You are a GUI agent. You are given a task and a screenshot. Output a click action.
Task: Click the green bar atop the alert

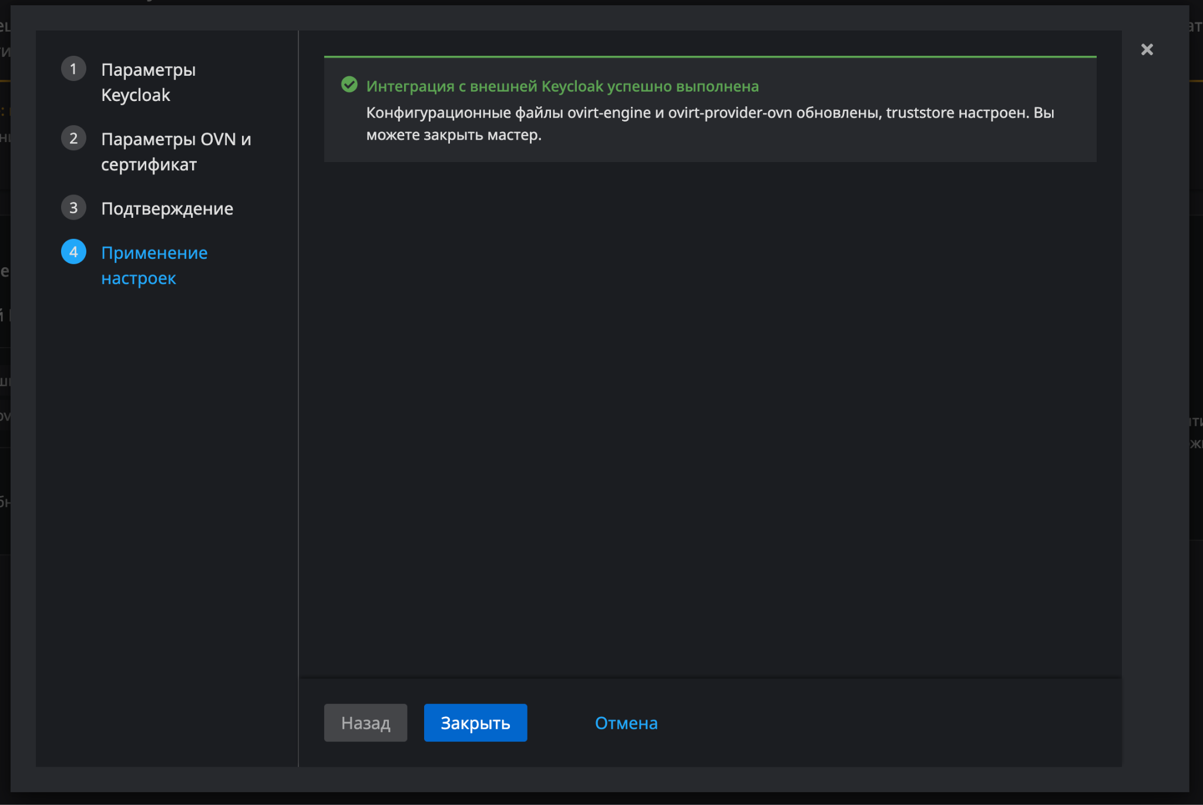[x=710, y=57]
